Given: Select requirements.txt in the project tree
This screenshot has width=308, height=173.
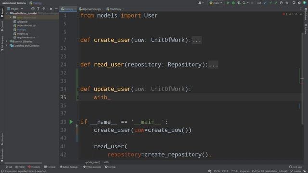Looking at the screenshot, I should [25, 37].
